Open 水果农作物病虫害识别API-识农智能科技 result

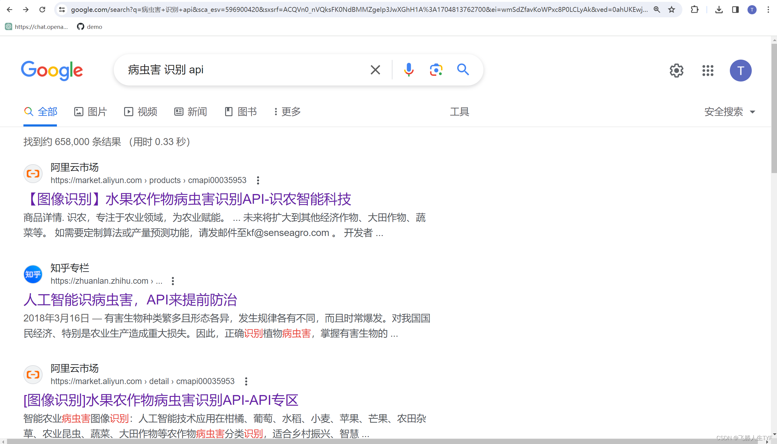point(188,199)
